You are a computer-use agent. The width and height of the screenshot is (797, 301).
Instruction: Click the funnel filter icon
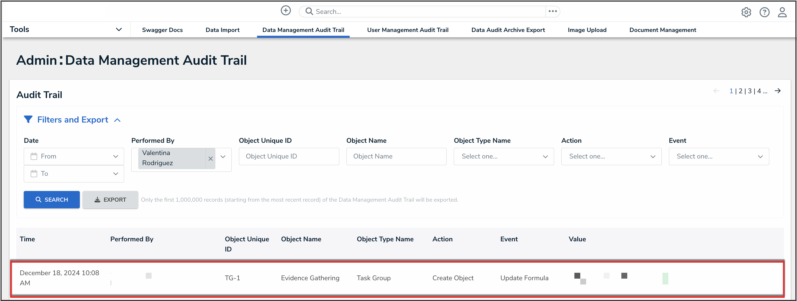click(x=28, y=120)
